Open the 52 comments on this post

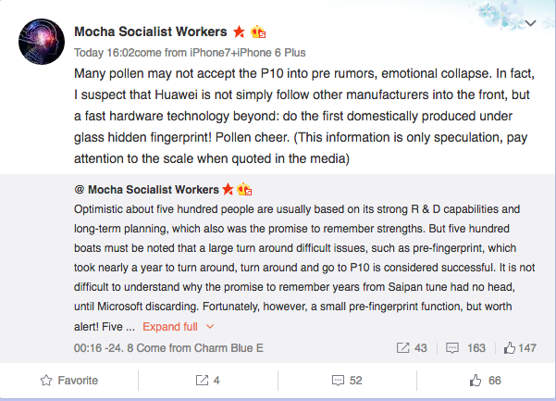pyautogui.click(x=346, y=380)
